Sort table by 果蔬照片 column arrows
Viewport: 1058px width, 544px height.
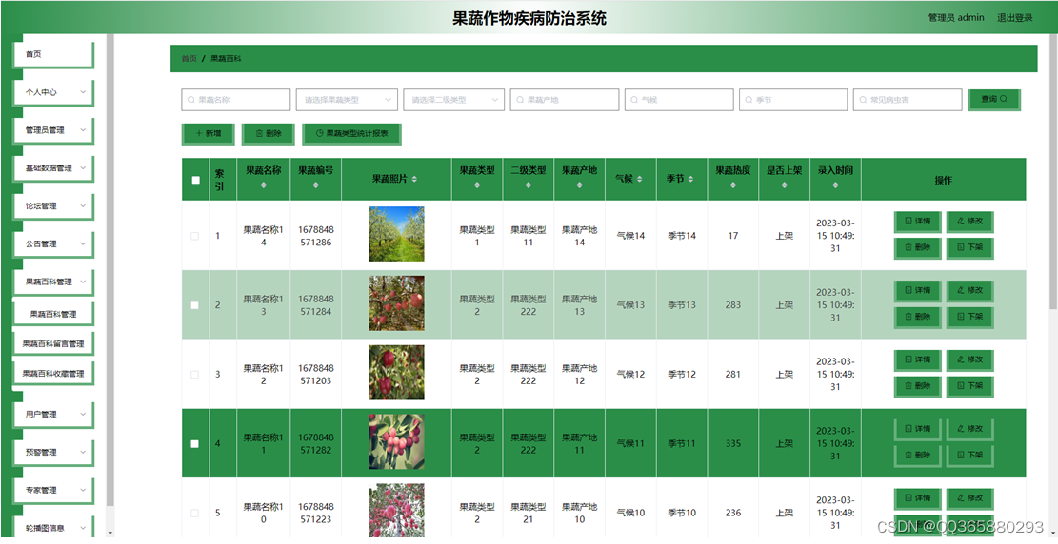pyautogui.click(x=414, y=180)
